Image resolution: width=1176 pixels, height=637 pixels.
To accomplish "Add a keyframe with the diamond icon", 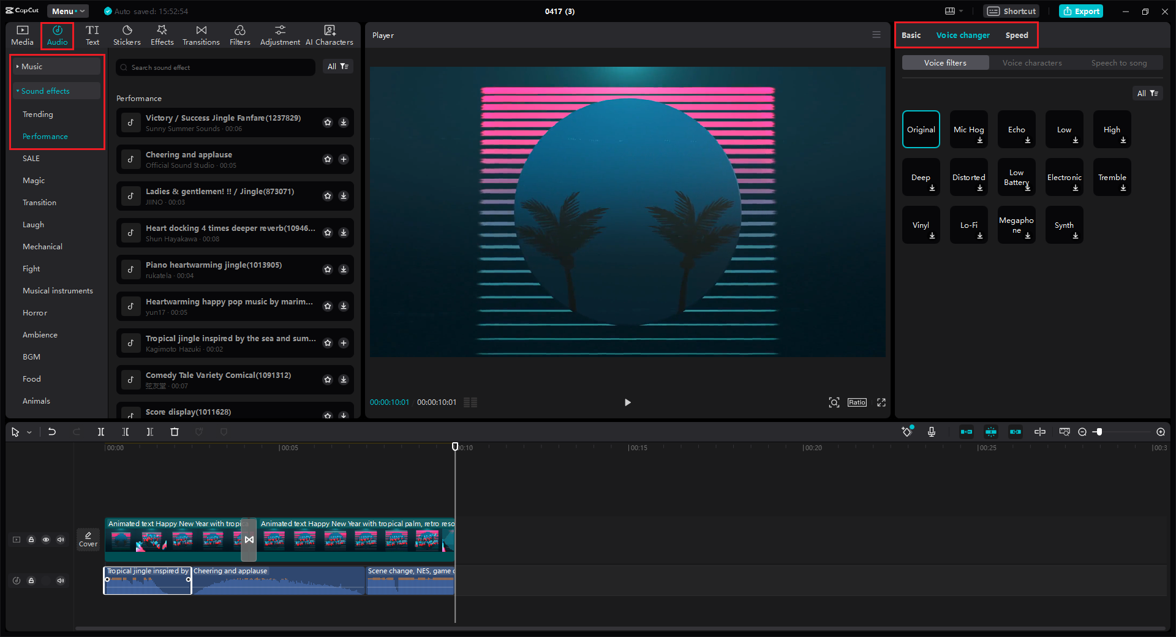I will (907, 432).
